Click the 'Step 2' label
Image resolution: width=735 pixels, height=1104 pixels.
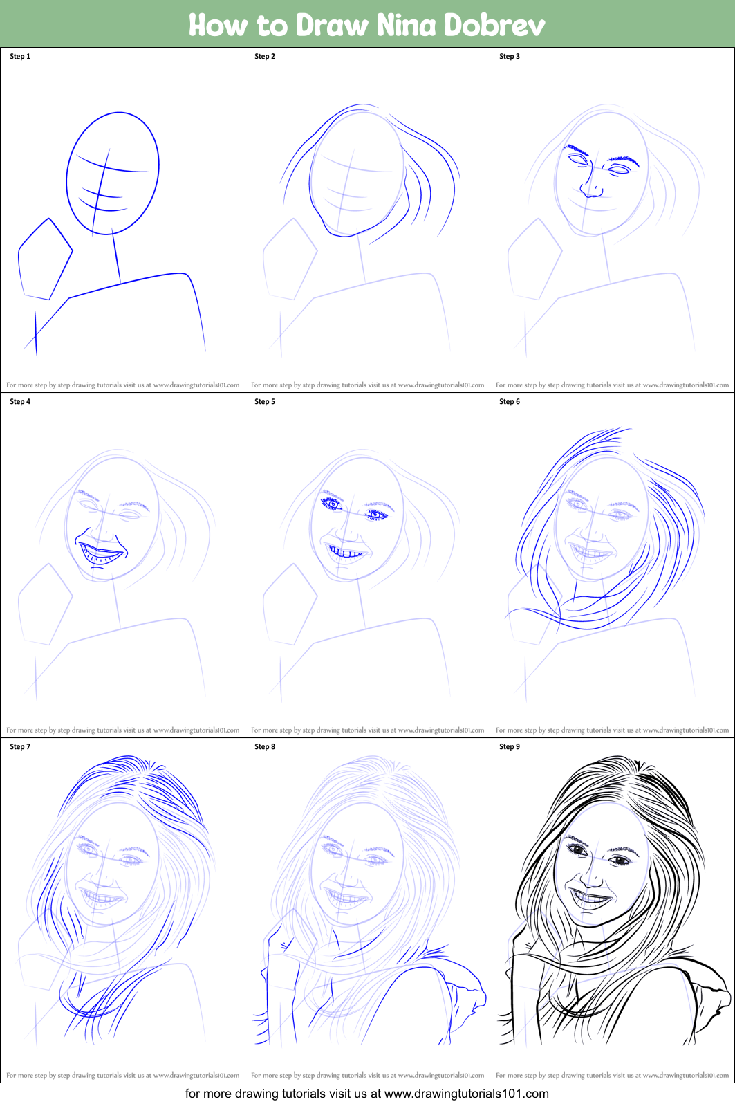pyautogui.click(x=265, y=57)
